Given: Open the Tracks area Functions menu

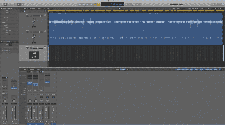Looking at the screenshot, I should (33, 9).
